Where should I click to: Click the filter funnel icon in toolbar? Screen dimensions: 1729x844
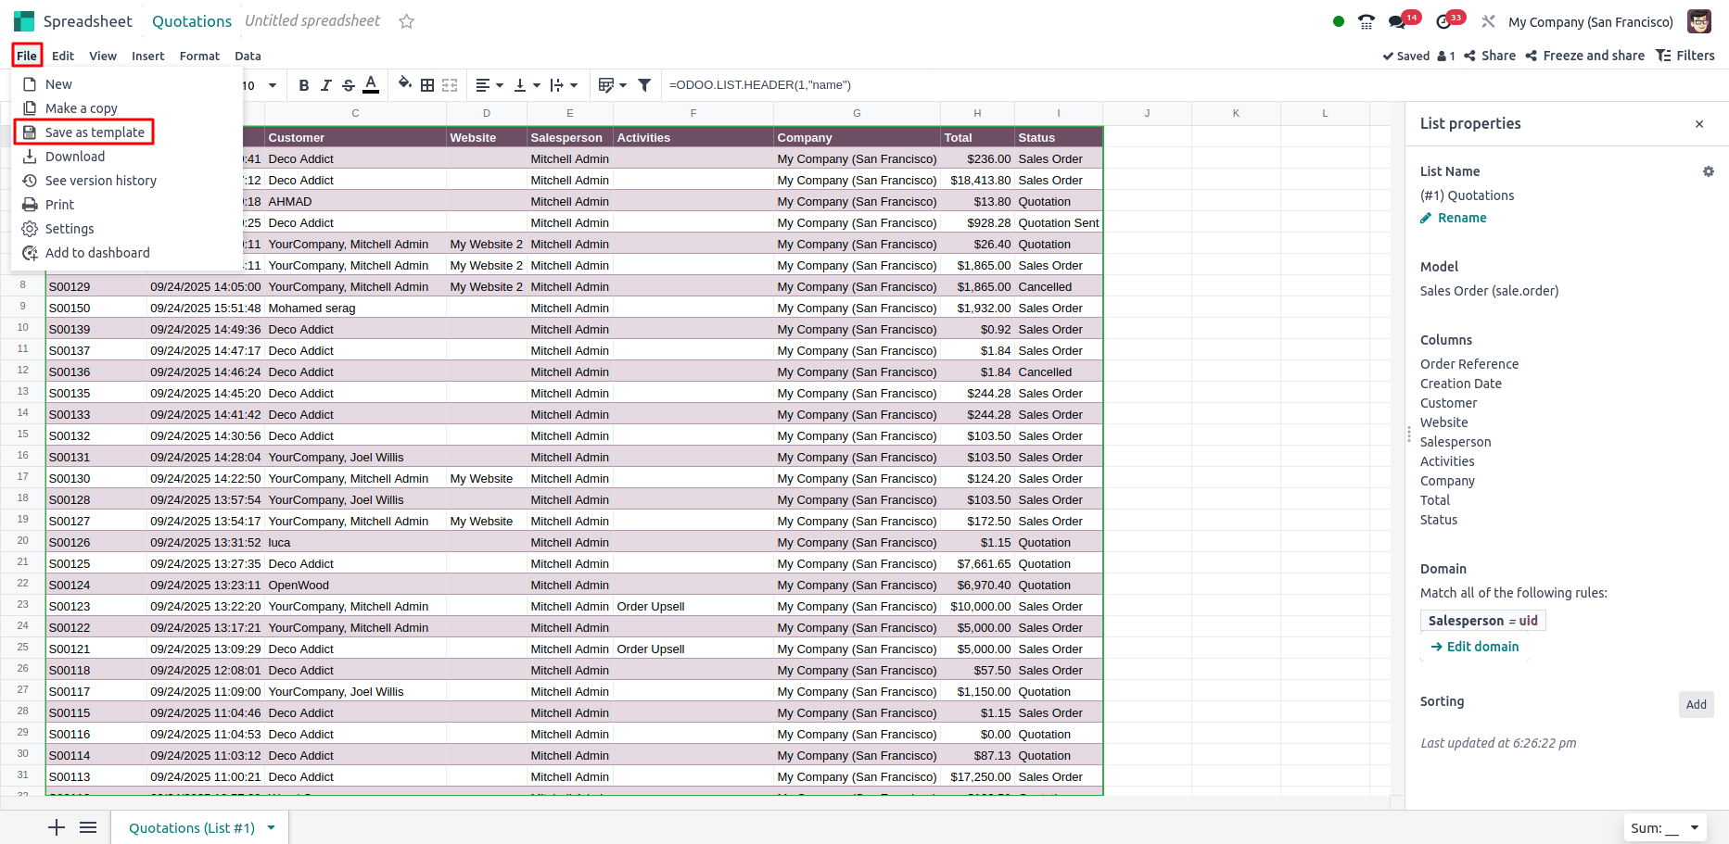tap(644, 85)
